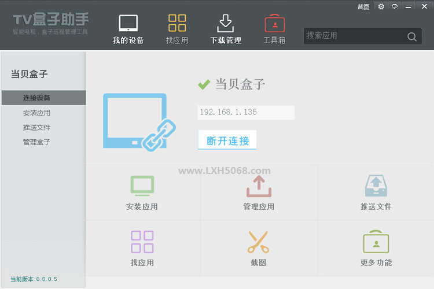
Task: Switch to 找应用 in the top navigation
Action: pos(177,29)
